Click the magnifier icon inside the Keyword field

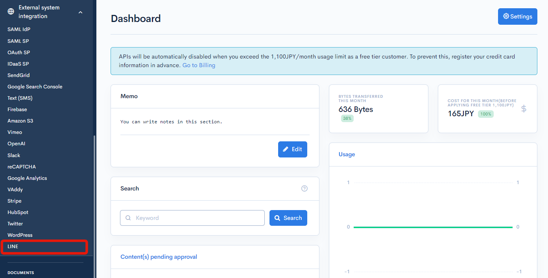click(x=128, y=218)
